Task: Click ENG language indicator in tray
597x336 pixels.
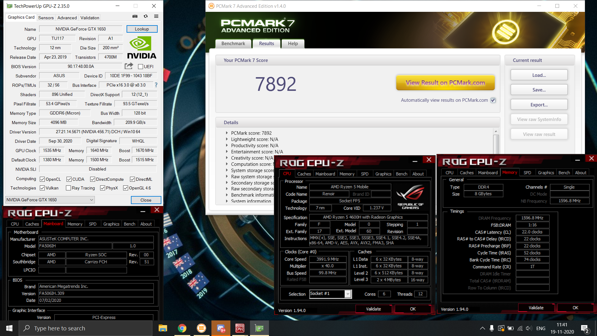Action: click(541, 328)
